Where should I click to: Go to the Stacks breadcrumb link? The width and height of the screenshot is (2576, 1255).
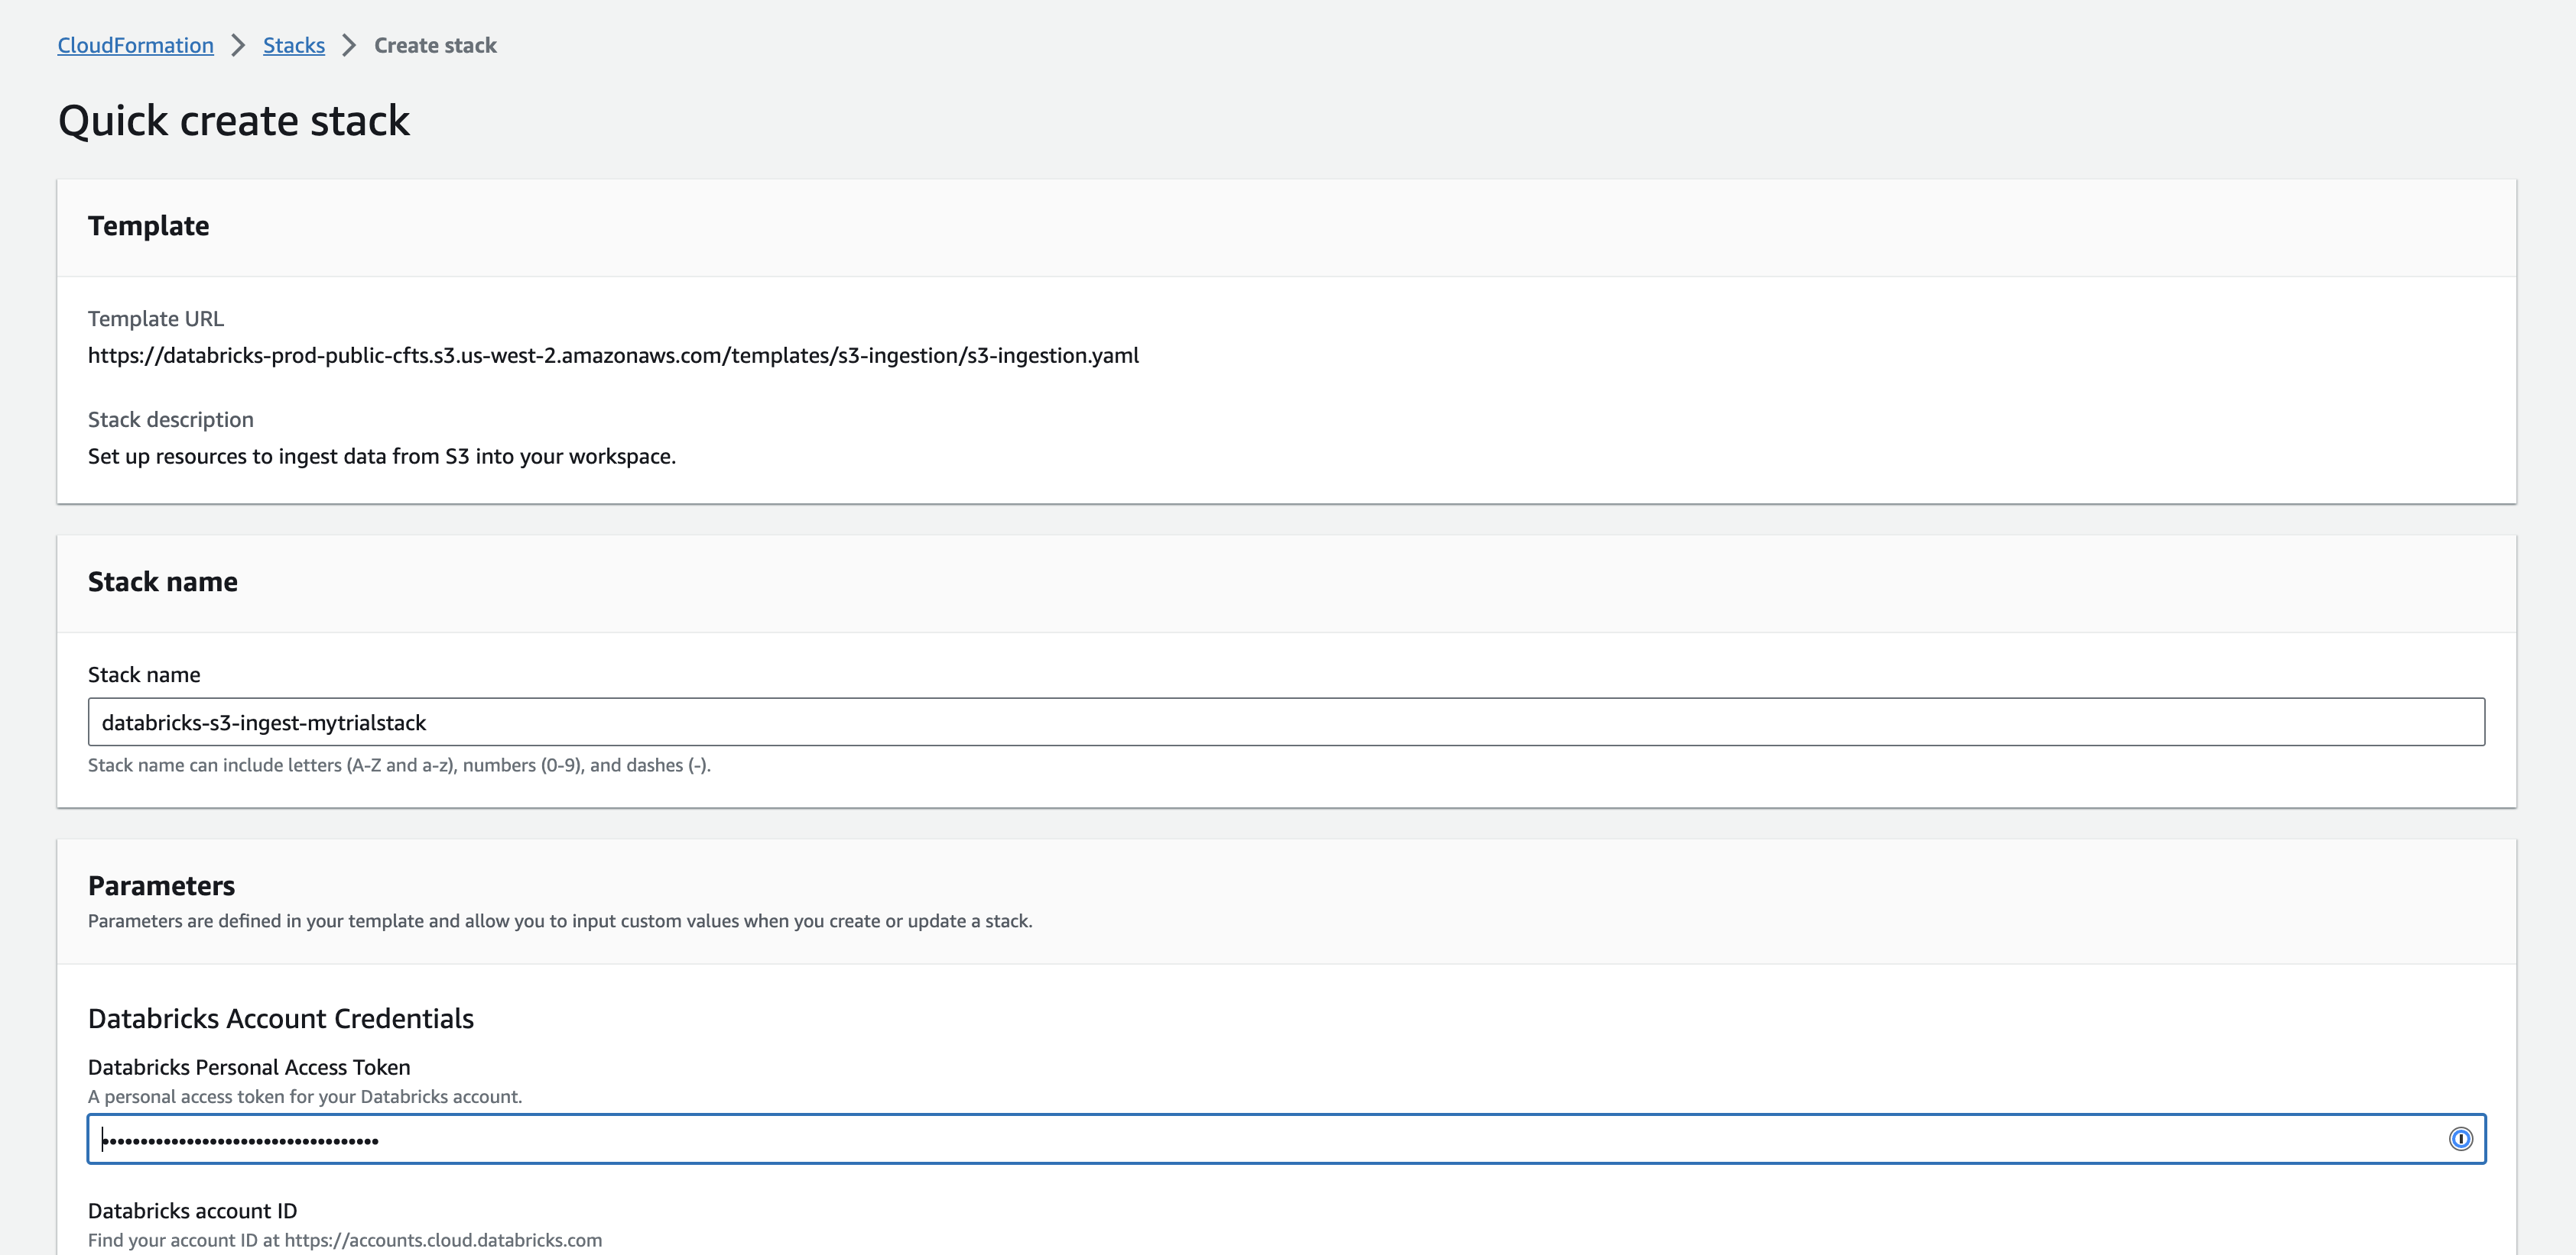293,45
